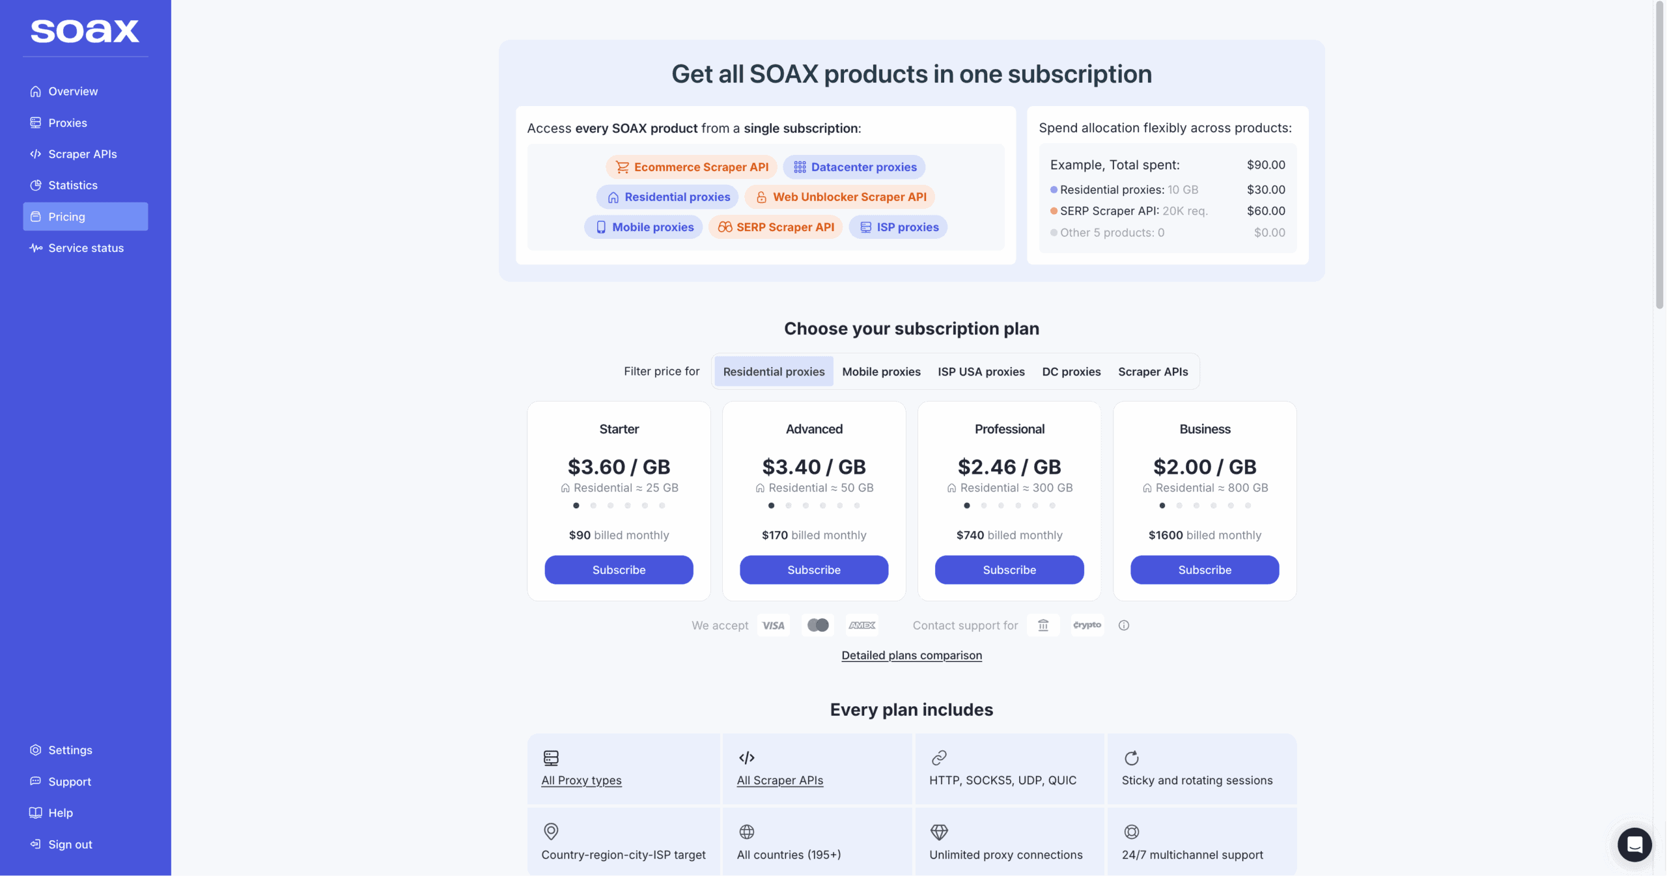Click the Ecommerce Scraper API badge

(x=691, y=167)
